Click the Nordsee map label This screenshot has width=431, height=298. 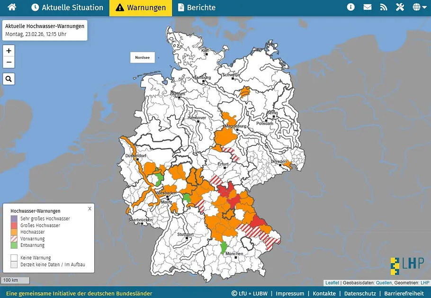click(143, 57)
